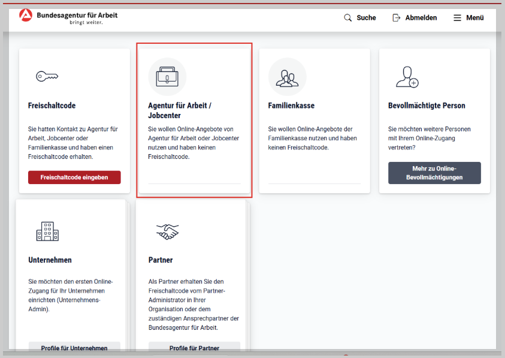The width and height of the screenshot is (505, 358).
Task: Click the key icon for Freischaltcode
Action: pos(47,76)
